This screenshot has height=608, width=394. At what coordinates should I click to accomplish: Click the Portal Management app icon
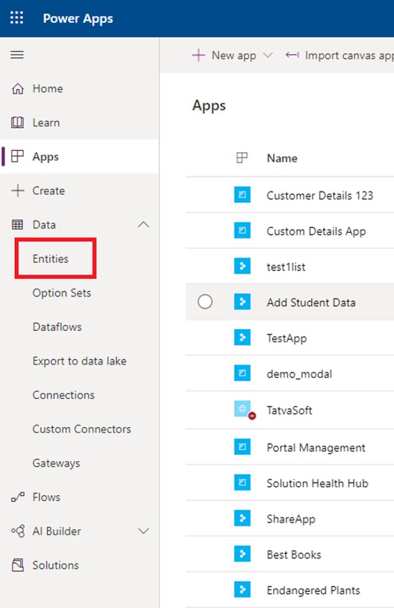(x=242, y=447)
